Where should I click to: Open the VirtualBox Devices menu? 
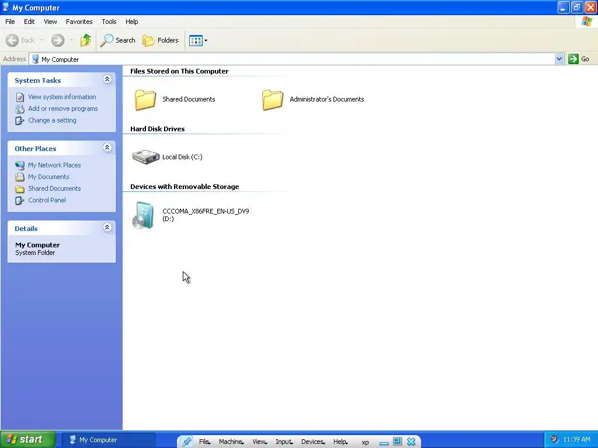tap(313, 442)
